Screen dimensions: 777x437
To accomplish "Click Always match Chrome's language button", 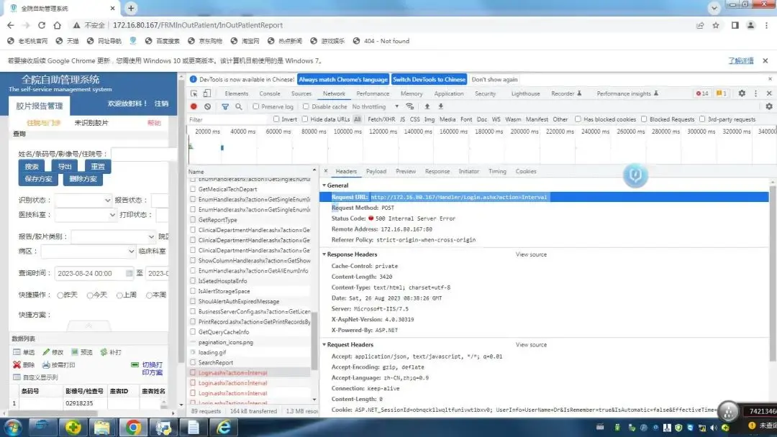I will coord(343,80).
